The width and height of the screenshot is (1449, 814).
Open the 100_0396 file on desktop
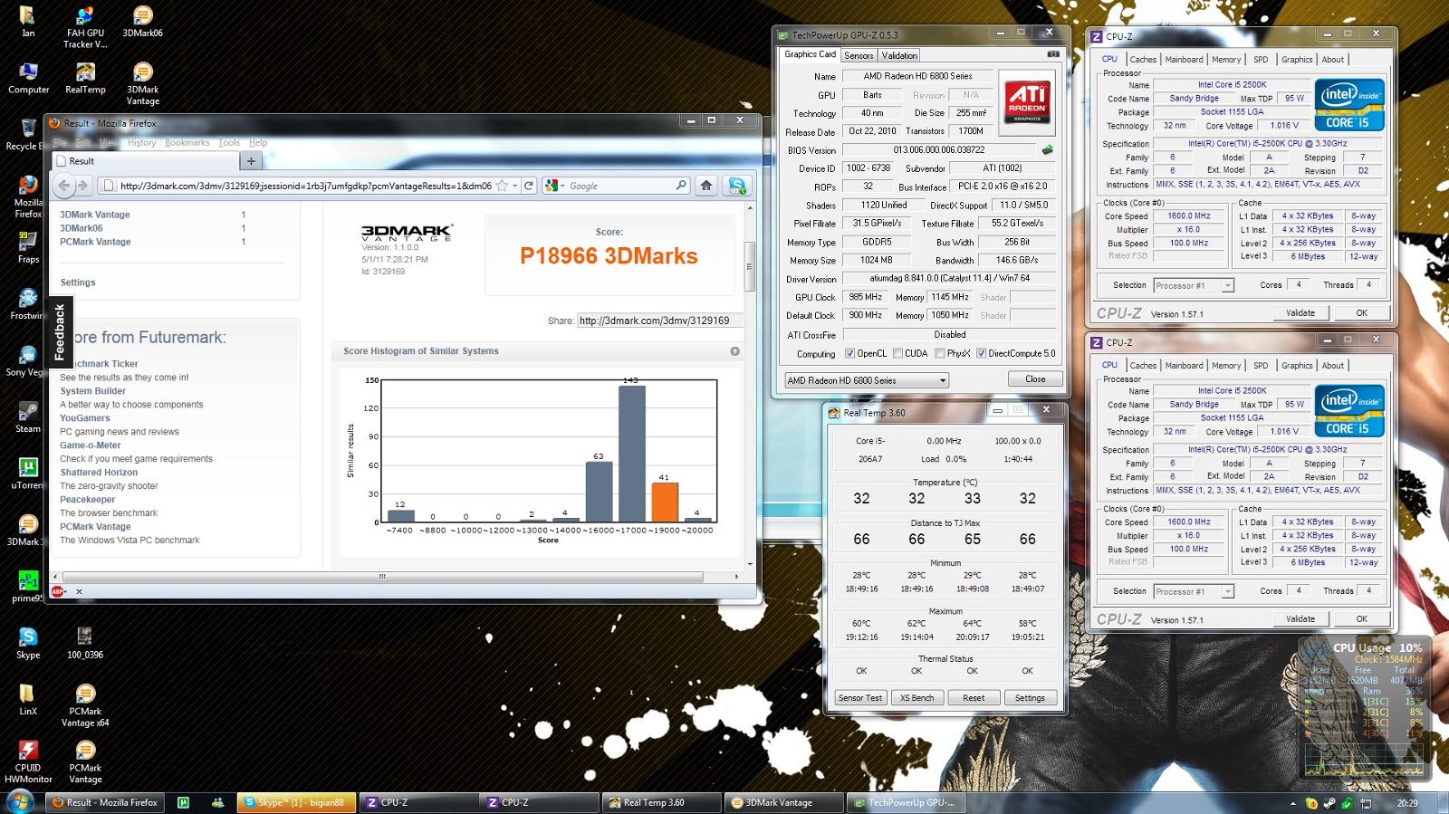(85, 643)
